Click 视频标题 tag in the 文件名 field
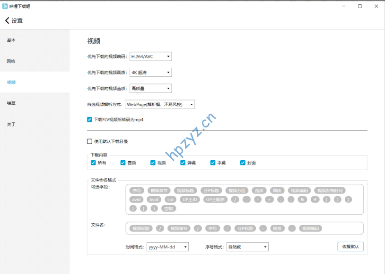Image resolution: width=385 pixels, height=274 pixels. pos(140,228)
